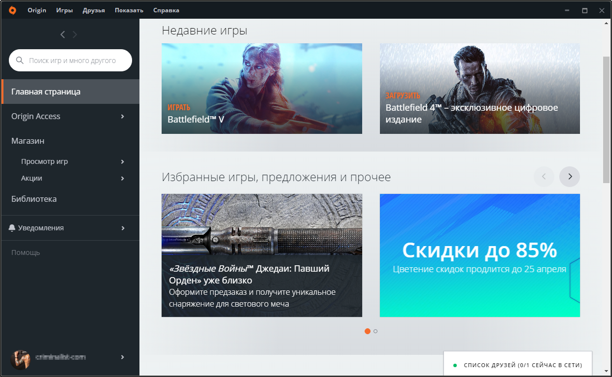Select the first carousel page dot

367,331
